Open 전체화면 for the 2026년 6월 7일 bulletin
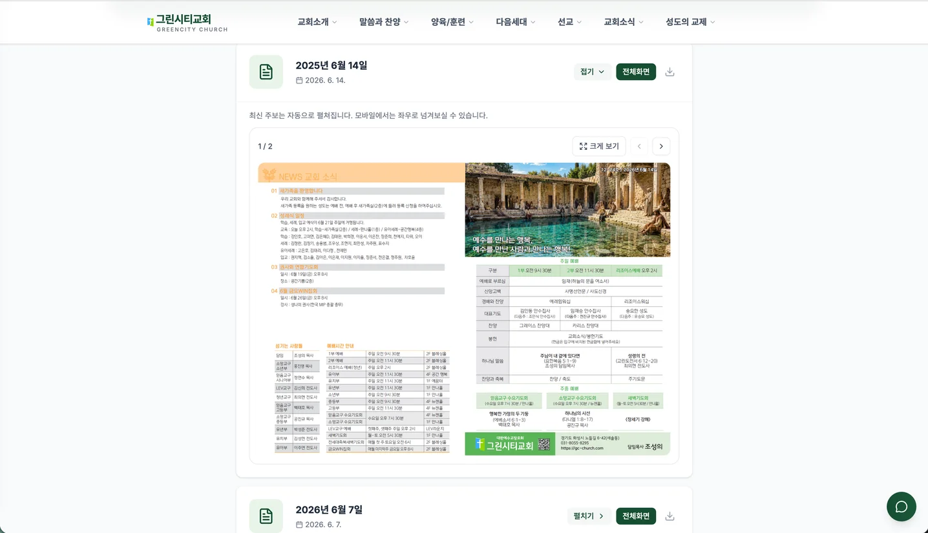 (636, 516)
